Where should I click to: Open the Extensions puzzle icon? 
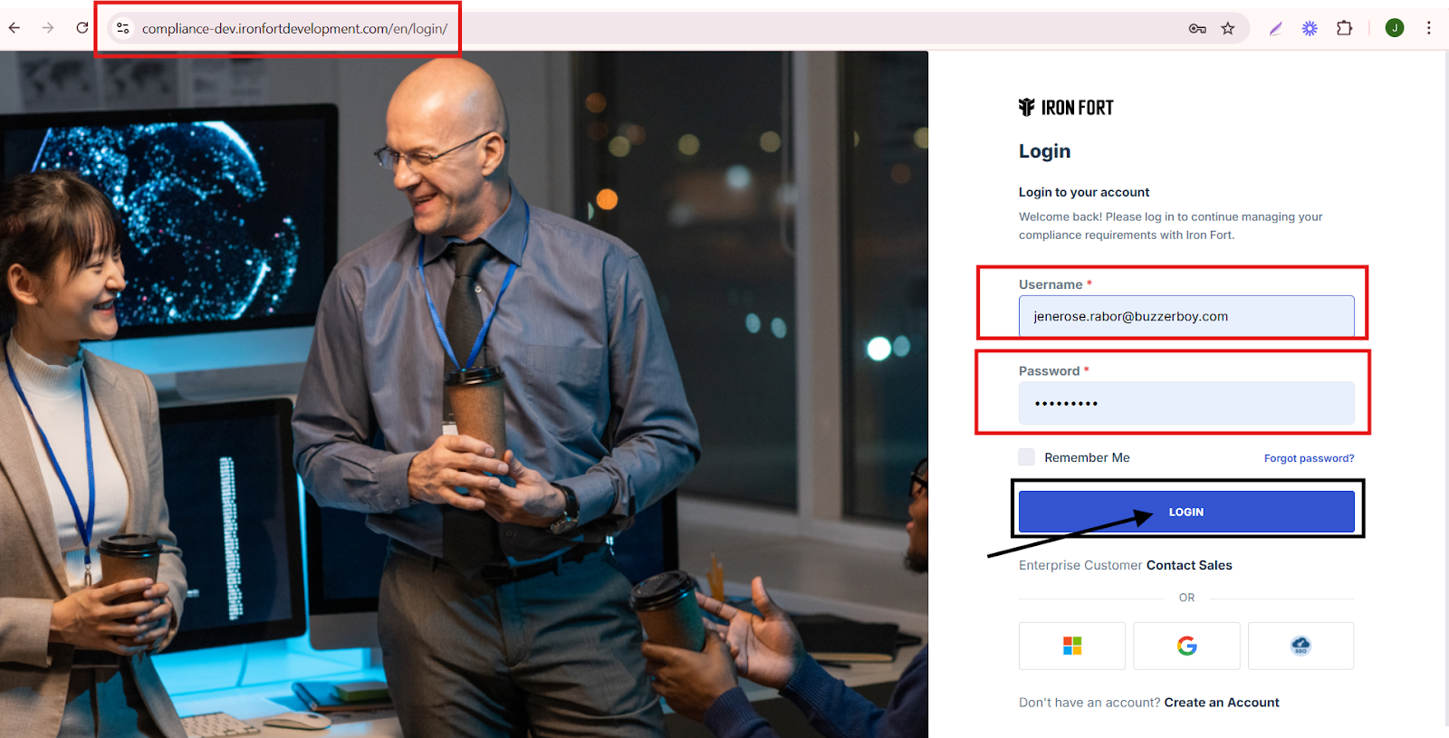pyautogui.click(x=1344, y=28)
